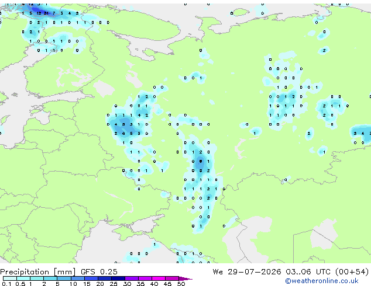Click the legend label '25'
The image size is (371, 286).
click(114, 284)
